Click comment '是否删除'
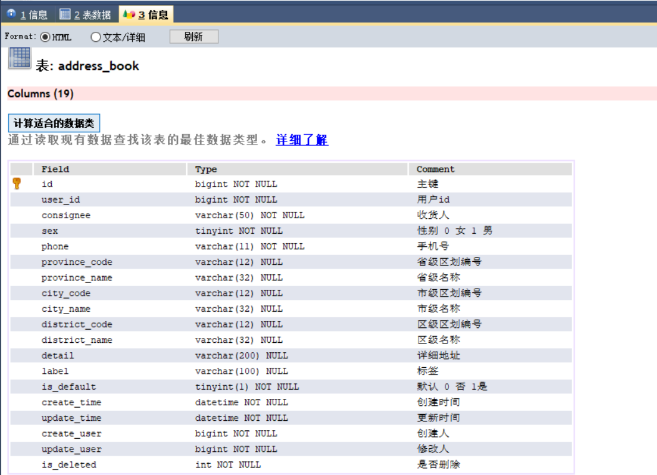The width and height of the screenshot is (657, 475). pos(438,464)
